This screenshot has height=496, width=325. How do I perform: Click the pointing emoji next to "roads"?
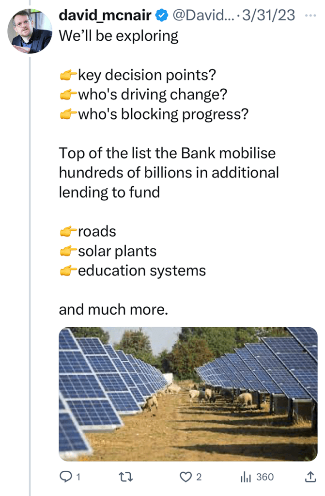coord(68,232)
